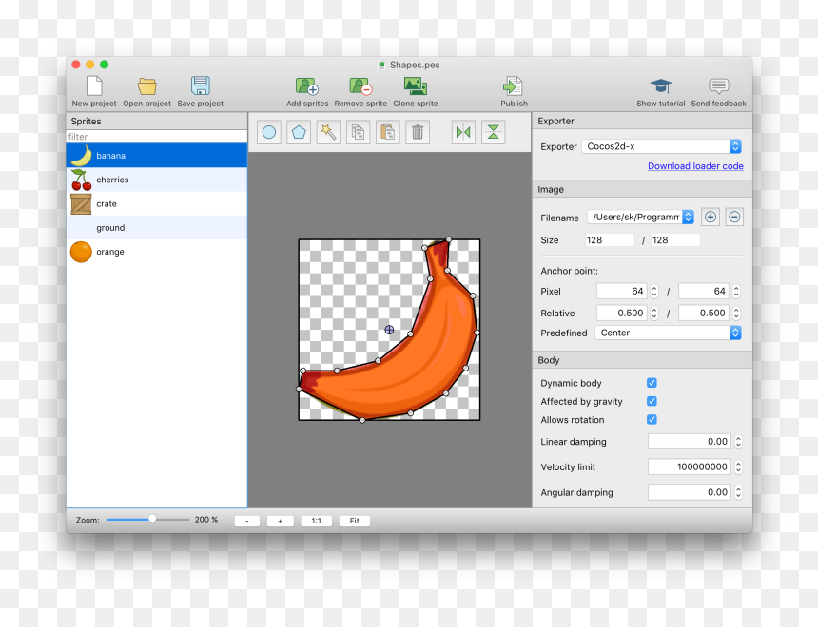Screen dimensions: 818x627
Task: Click the Size width field 128
Action: [x=610, y=239]
